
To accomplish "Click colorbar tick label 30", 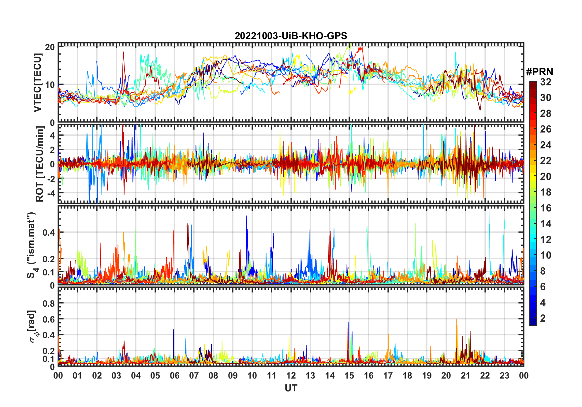I will (x=546, y=98).
